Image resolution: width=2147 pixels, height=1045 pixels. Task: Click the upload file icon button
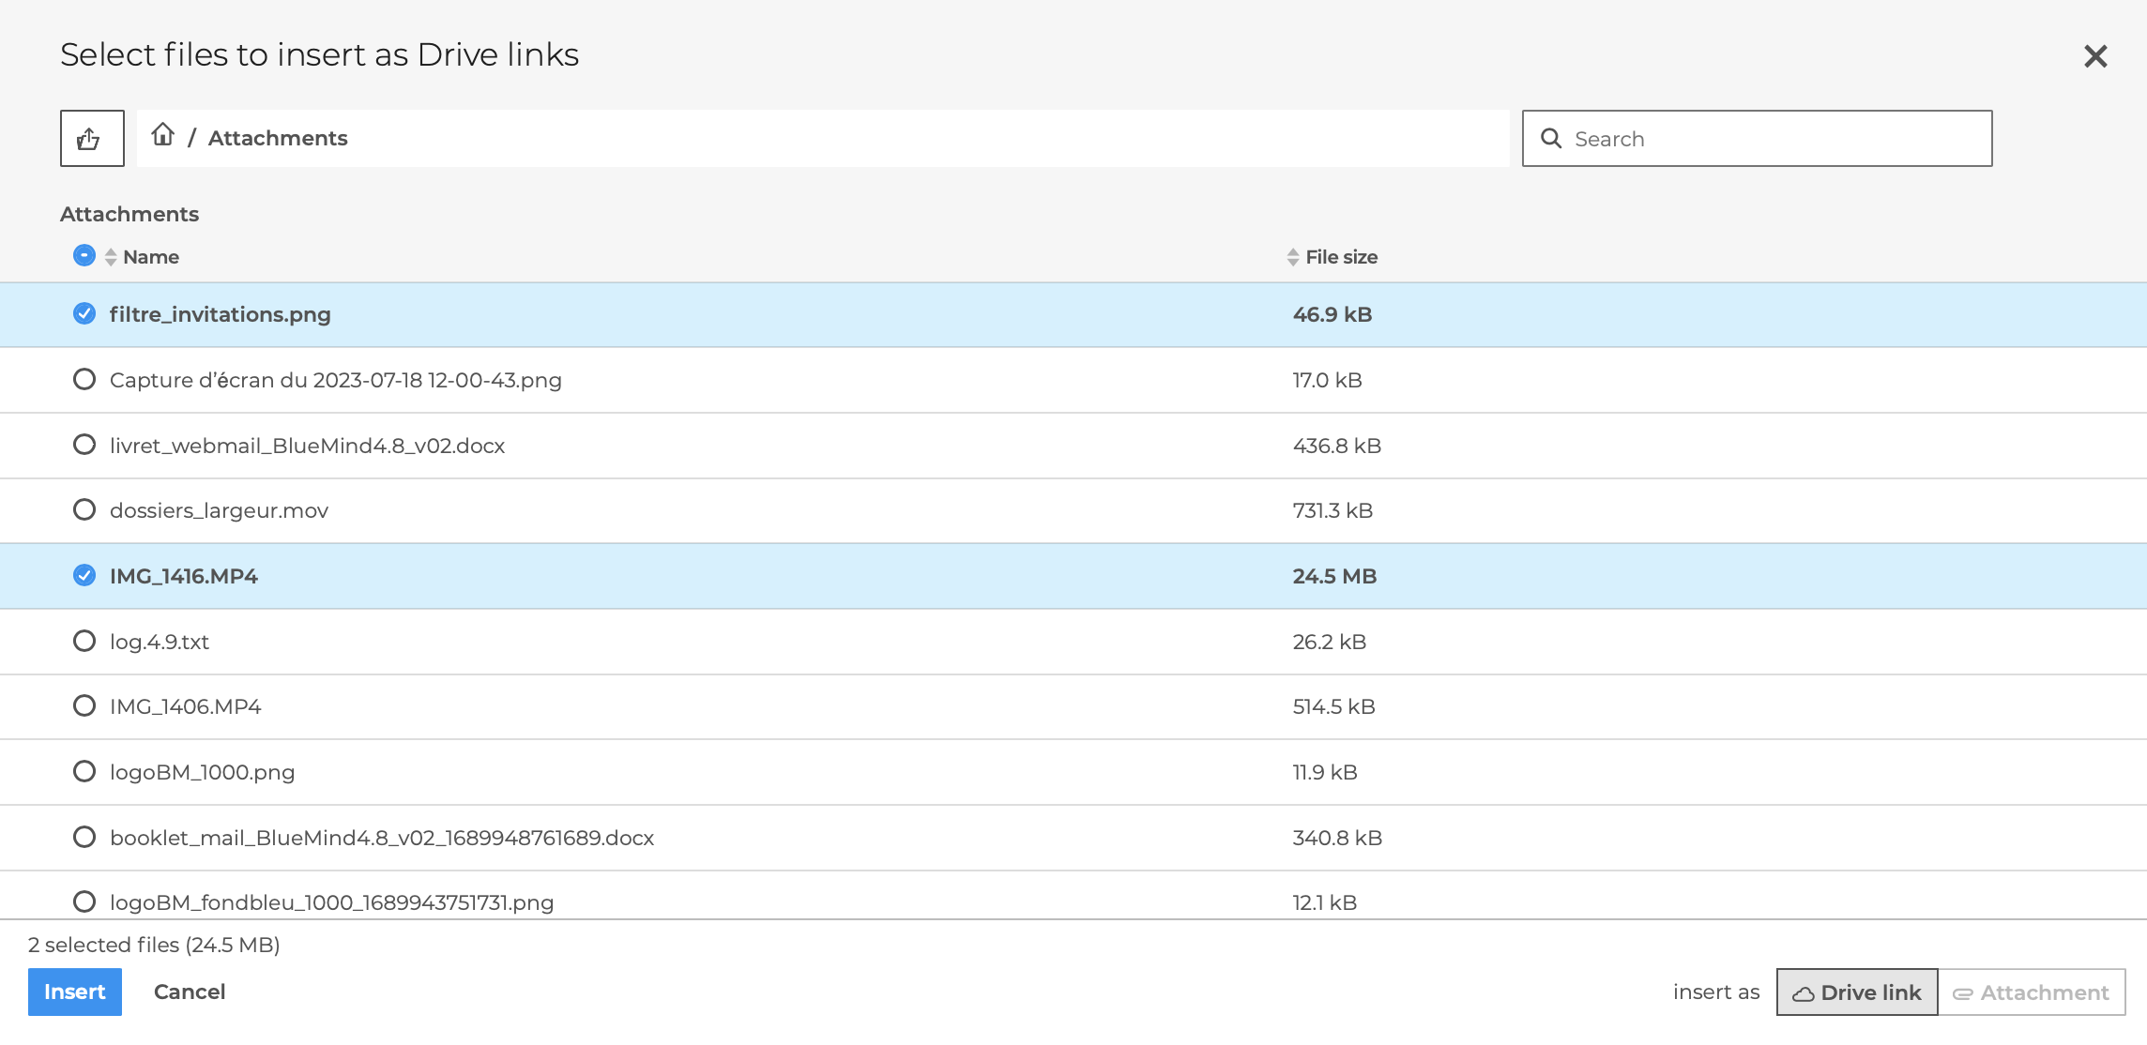pyautogui.click(x=91, y=139)
